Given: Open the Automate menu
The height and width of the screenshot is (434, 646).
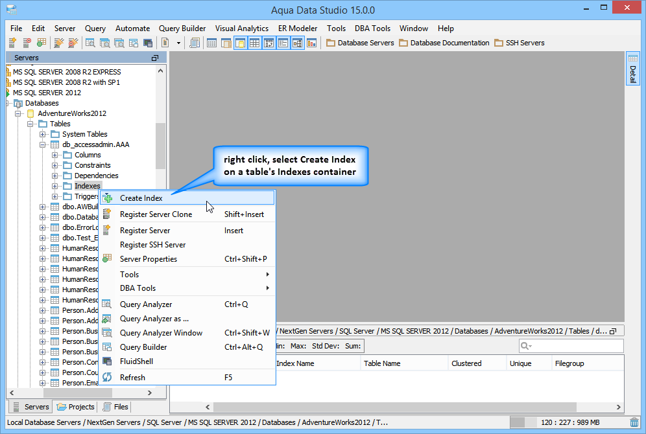Looking at the screenshot, I should point(133,29).
